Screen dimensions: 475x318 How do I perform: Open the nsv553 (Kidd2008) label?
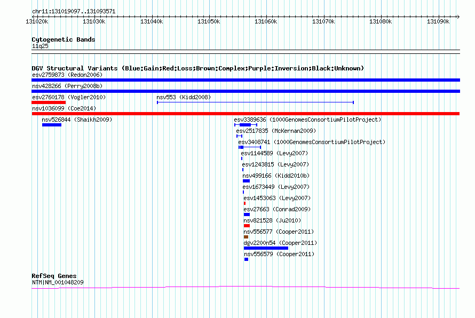(x=184, y=97)
